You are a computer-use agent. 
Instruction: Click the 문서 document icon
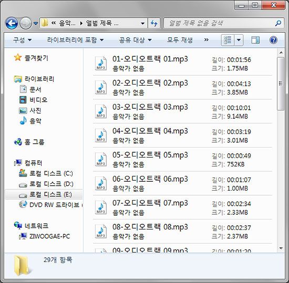[23, 89]
